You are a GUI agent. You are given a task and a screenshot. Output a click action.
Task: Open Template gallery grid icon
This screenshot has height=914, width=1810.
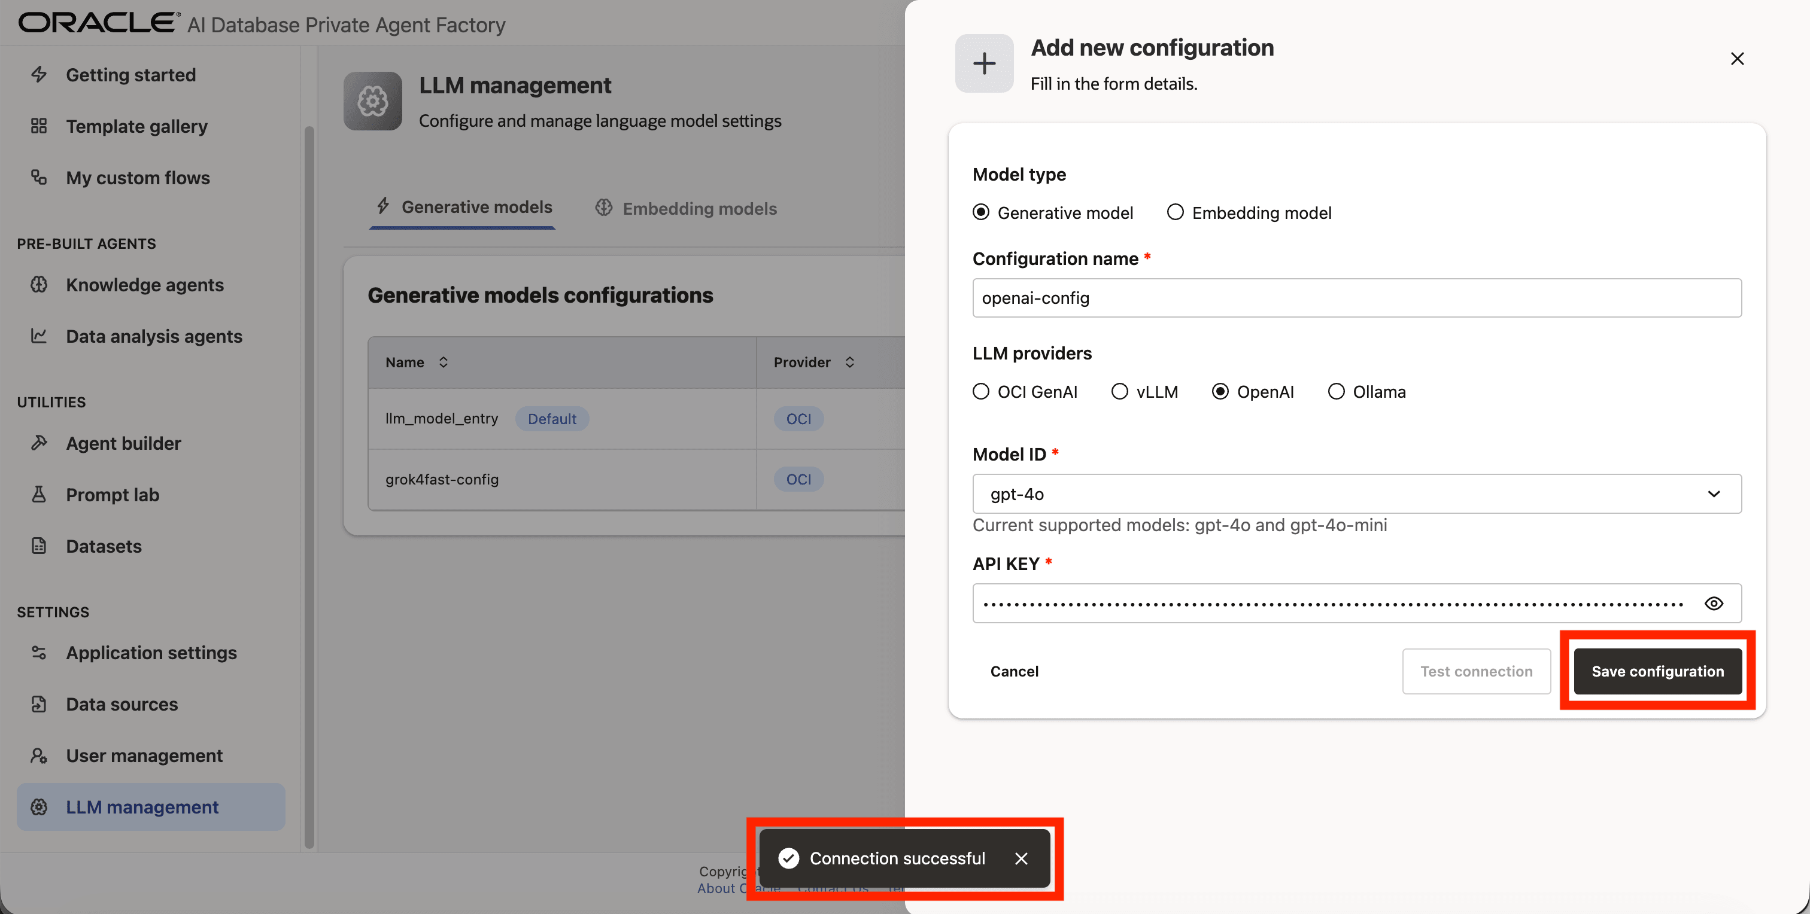tap(39, 126)
